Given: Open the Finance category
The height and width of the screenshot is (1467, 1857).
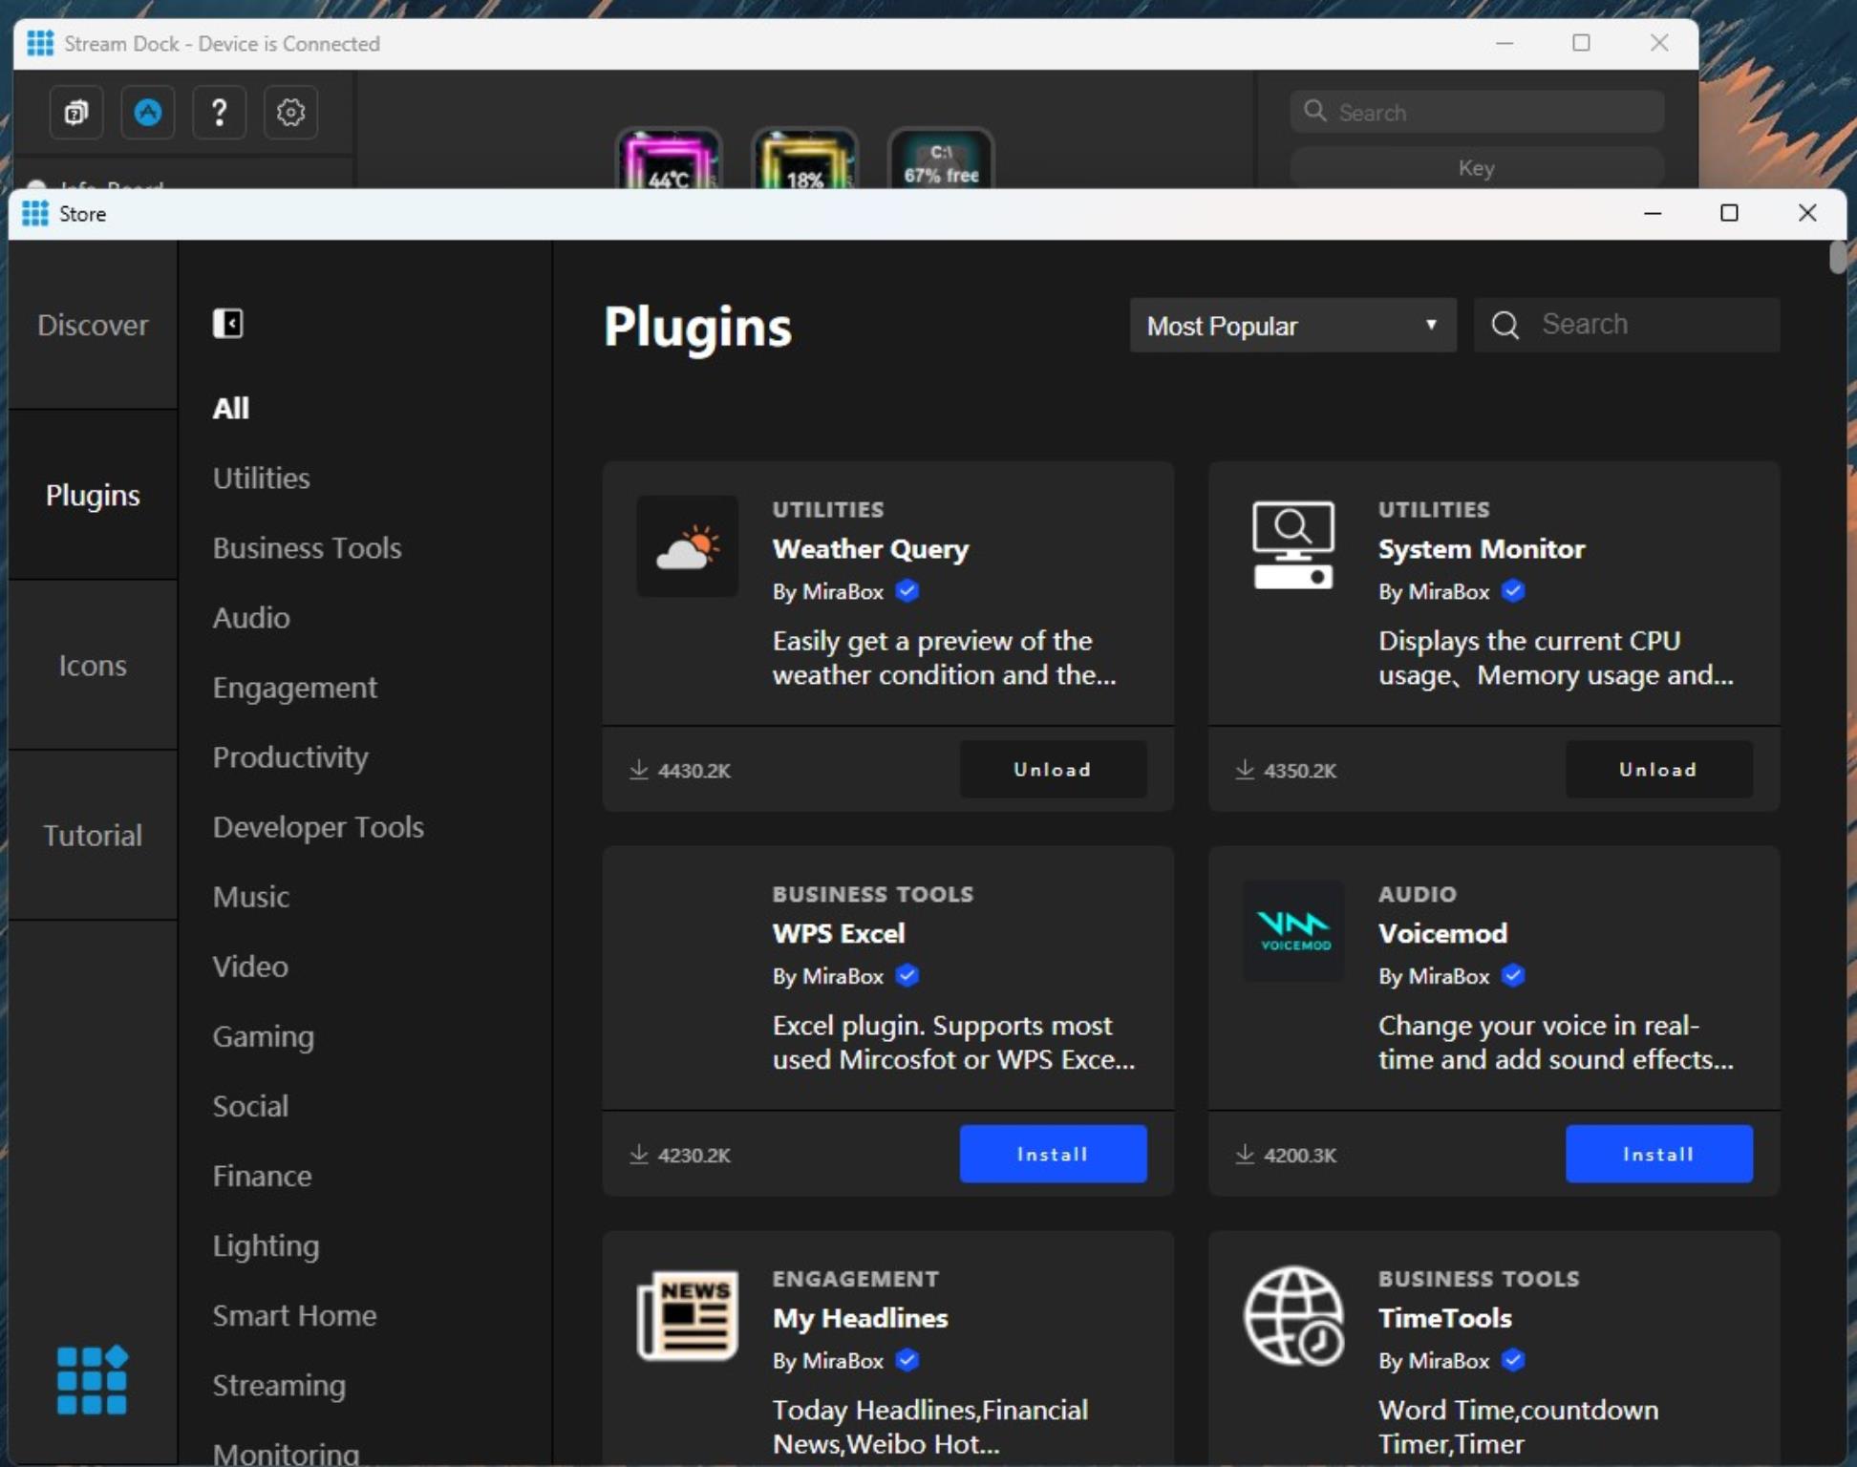Looking at the screenshot, I should pos(262,1176).
